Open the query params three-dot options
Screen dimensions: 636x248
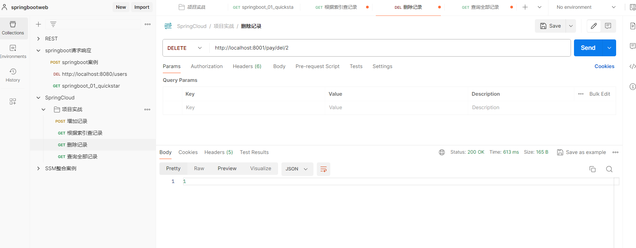pos(581,94)
